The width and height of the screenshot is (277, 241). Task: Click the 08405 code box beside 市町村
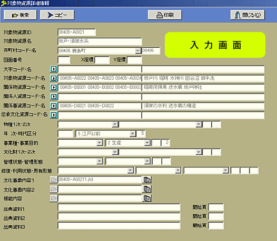[x=151, y=51]
